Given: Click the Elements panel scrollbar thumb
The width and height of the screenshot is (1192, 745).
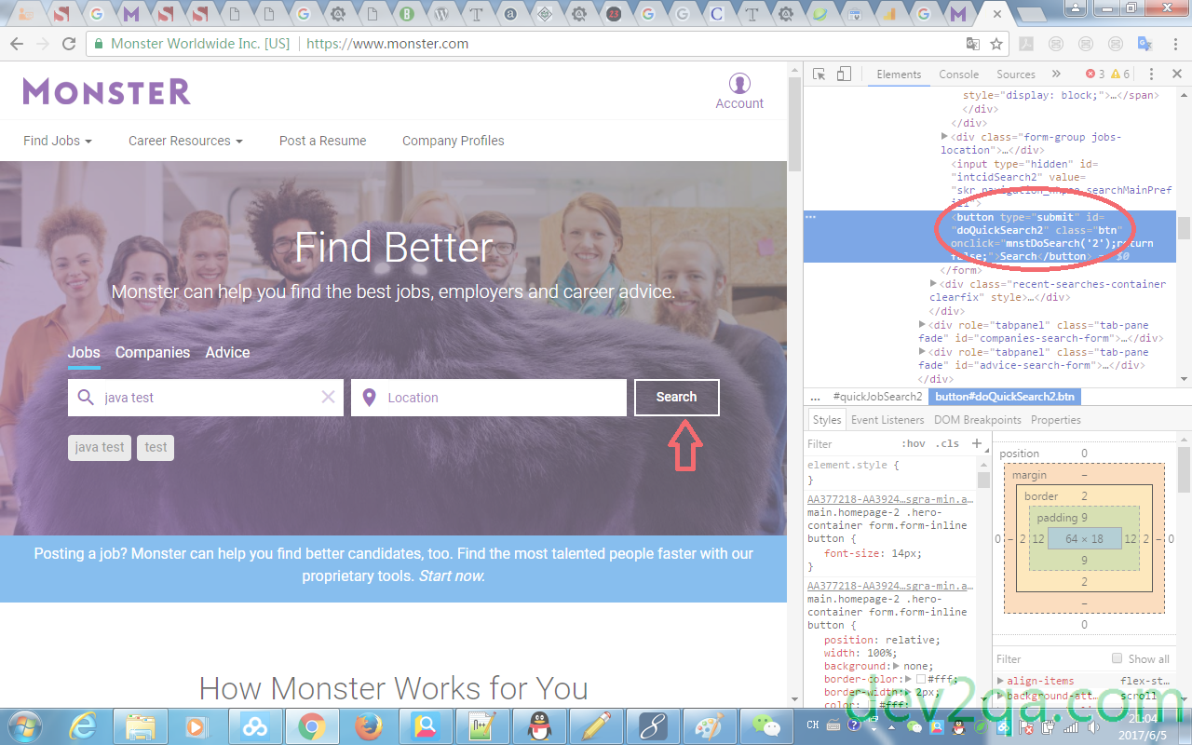Looking at the screenshot, I should (1184, 227).
